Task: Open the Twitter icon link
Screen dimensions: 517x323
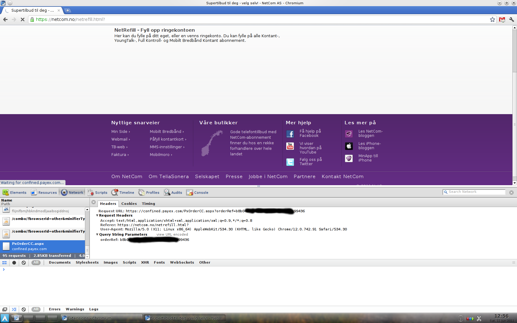Action: (290, 162)
